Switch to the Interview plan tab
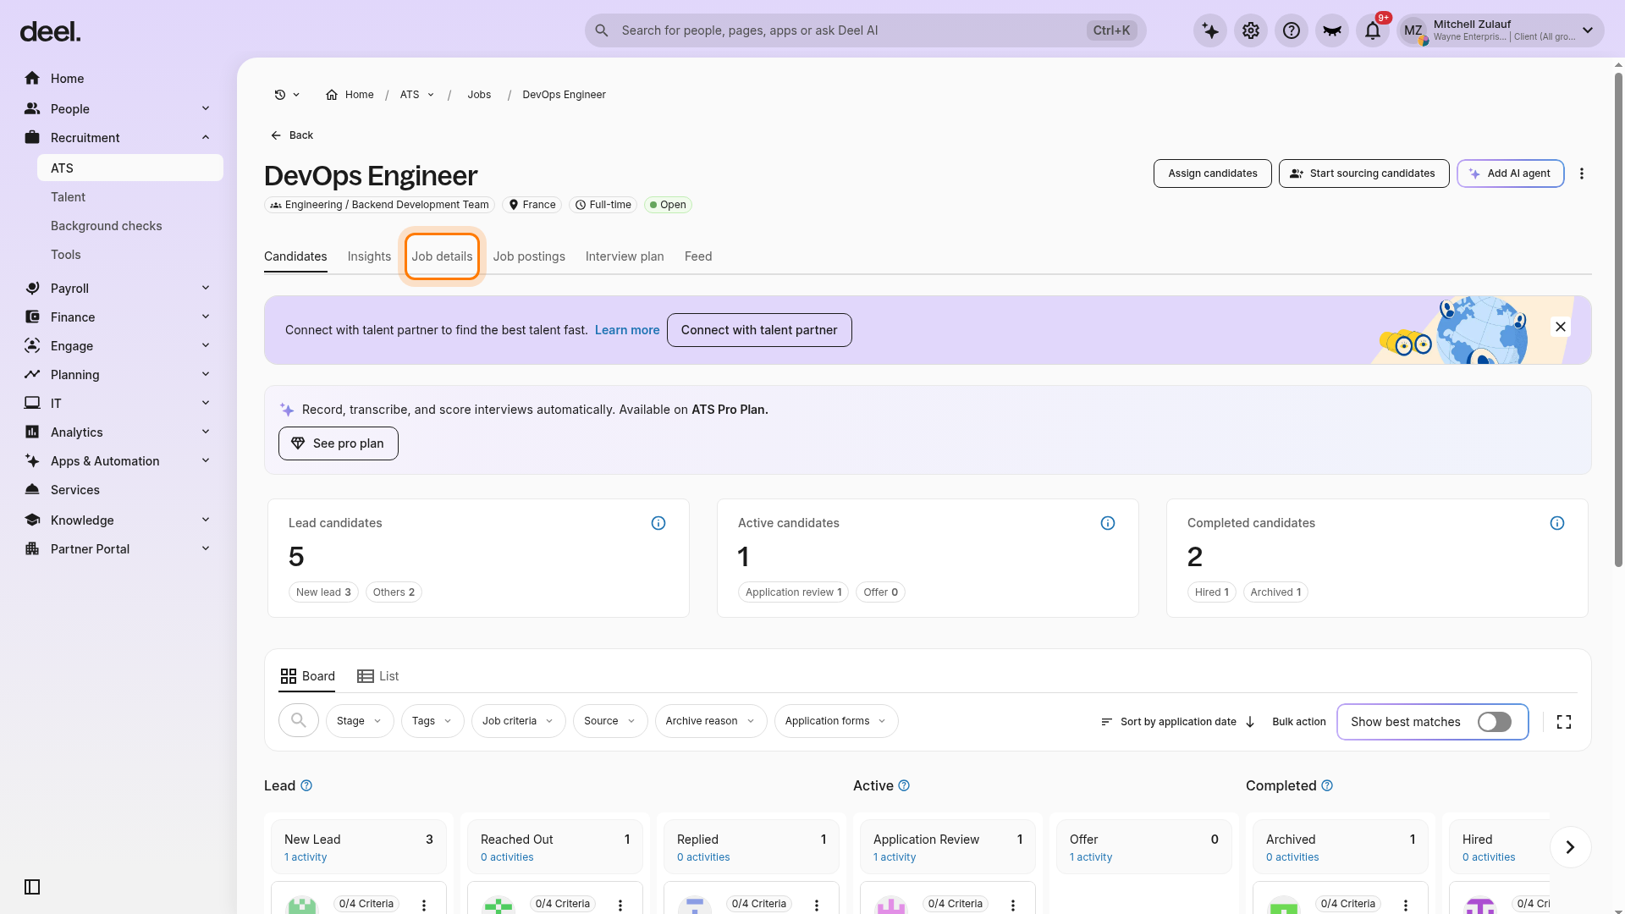 tap(625, 256)
